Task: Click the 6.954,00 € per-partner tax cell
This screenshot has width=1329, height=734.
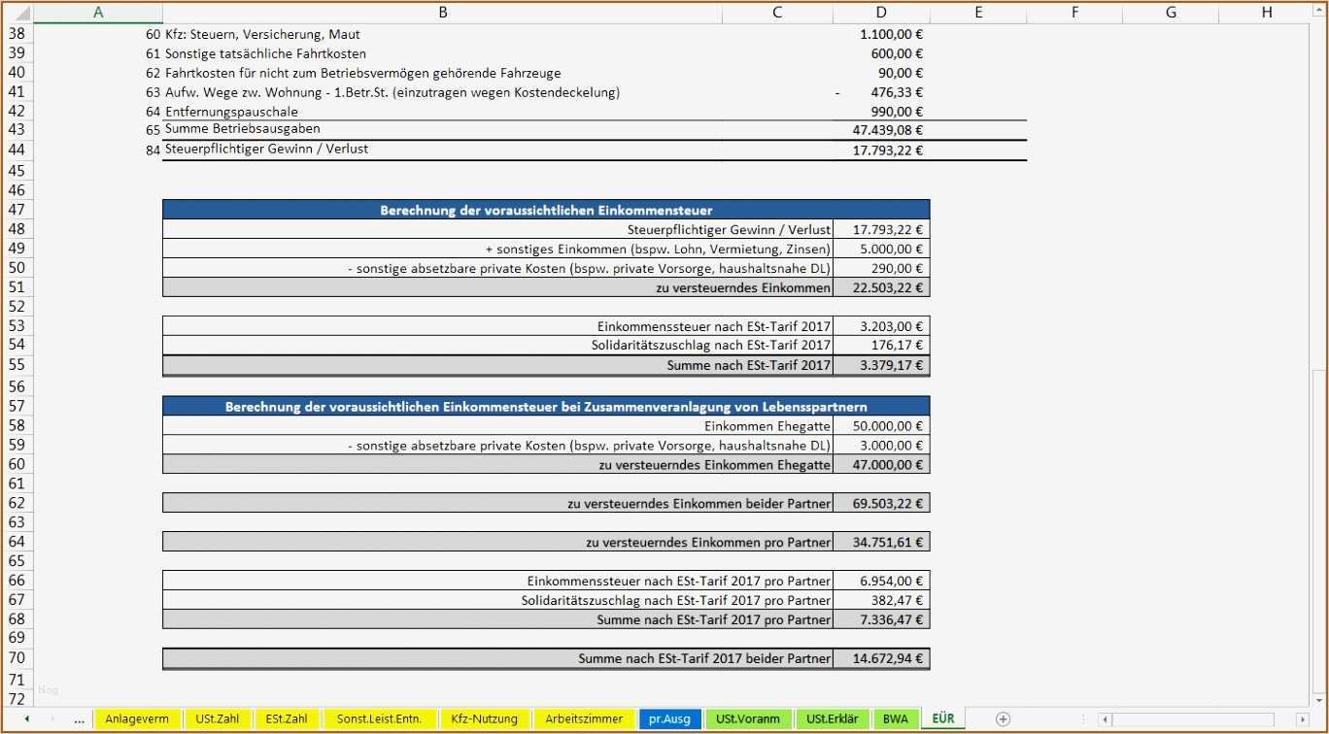Action: (x=881, y=581)
